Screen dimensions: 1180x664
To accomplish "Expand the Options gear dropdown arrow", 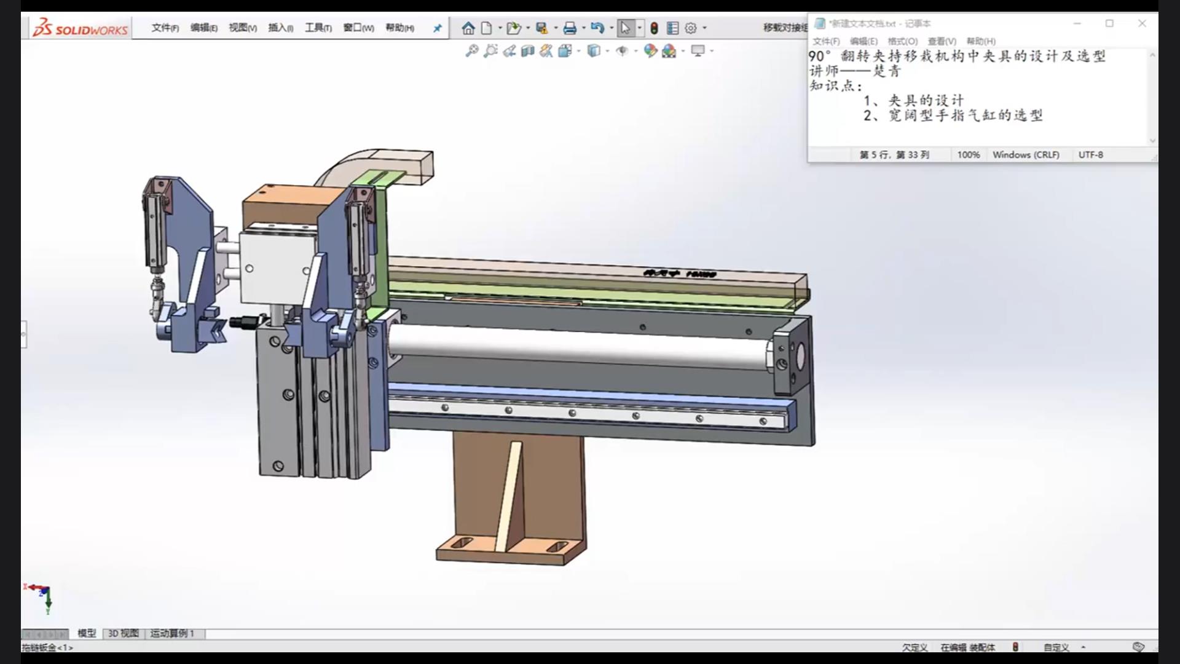I will coord(704,28).
